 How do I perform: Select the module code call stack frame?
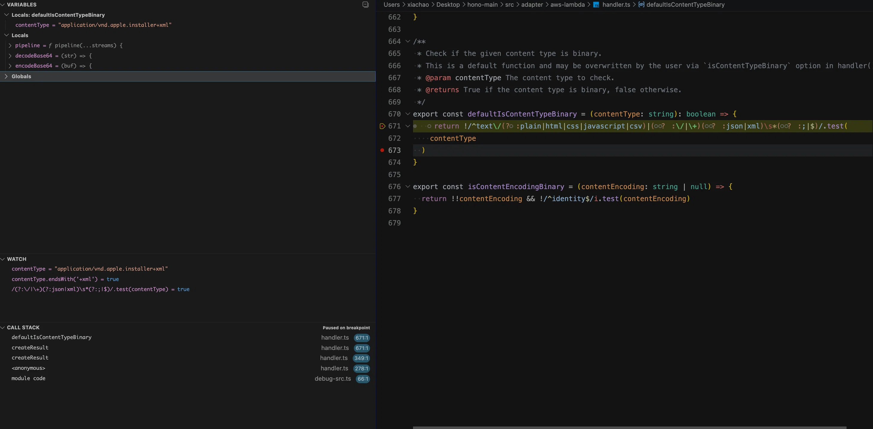(x=187, y=378)
